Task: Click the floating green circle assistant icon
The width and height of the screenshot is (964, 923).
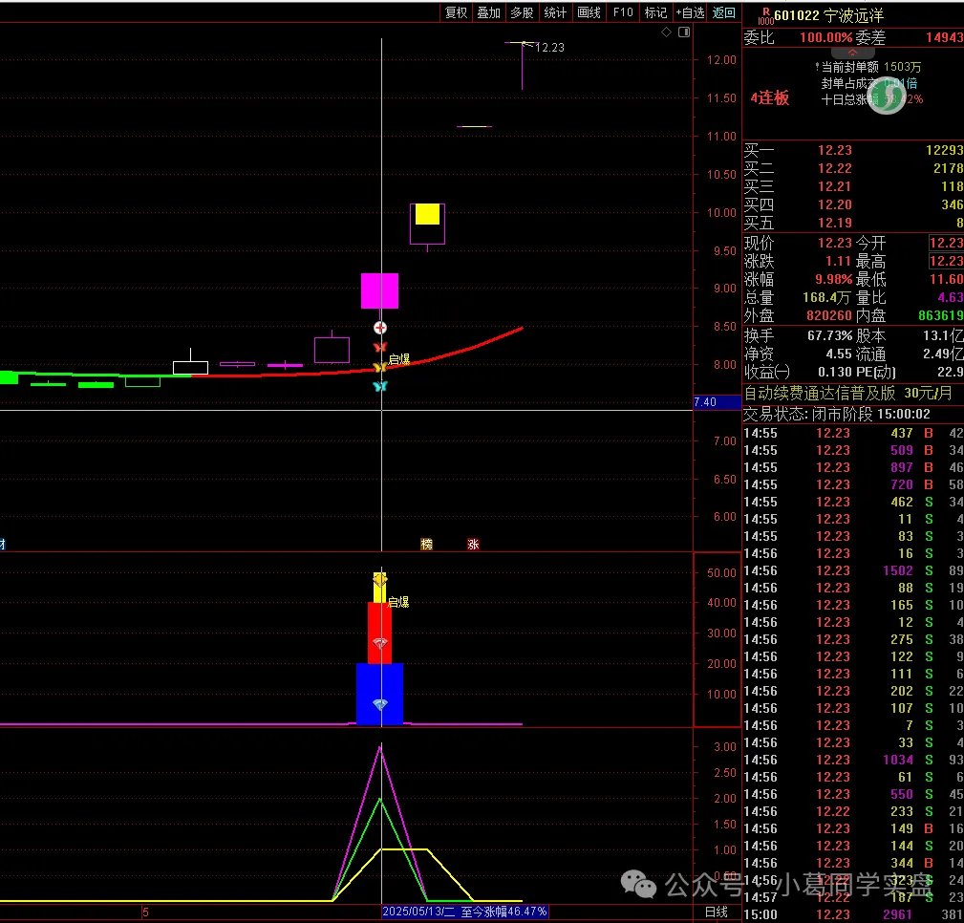Action: 887,96
